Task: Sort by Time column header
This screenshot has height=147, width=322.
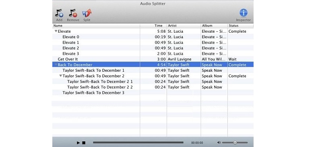Action: coord(153,26)
